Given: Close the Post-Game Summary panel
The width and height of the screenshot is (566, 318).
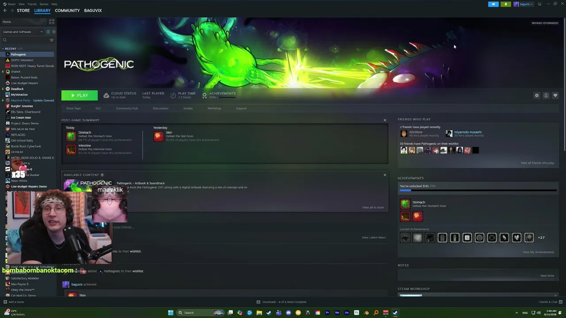Looking at the screenshot, I should tap(385, 120).
